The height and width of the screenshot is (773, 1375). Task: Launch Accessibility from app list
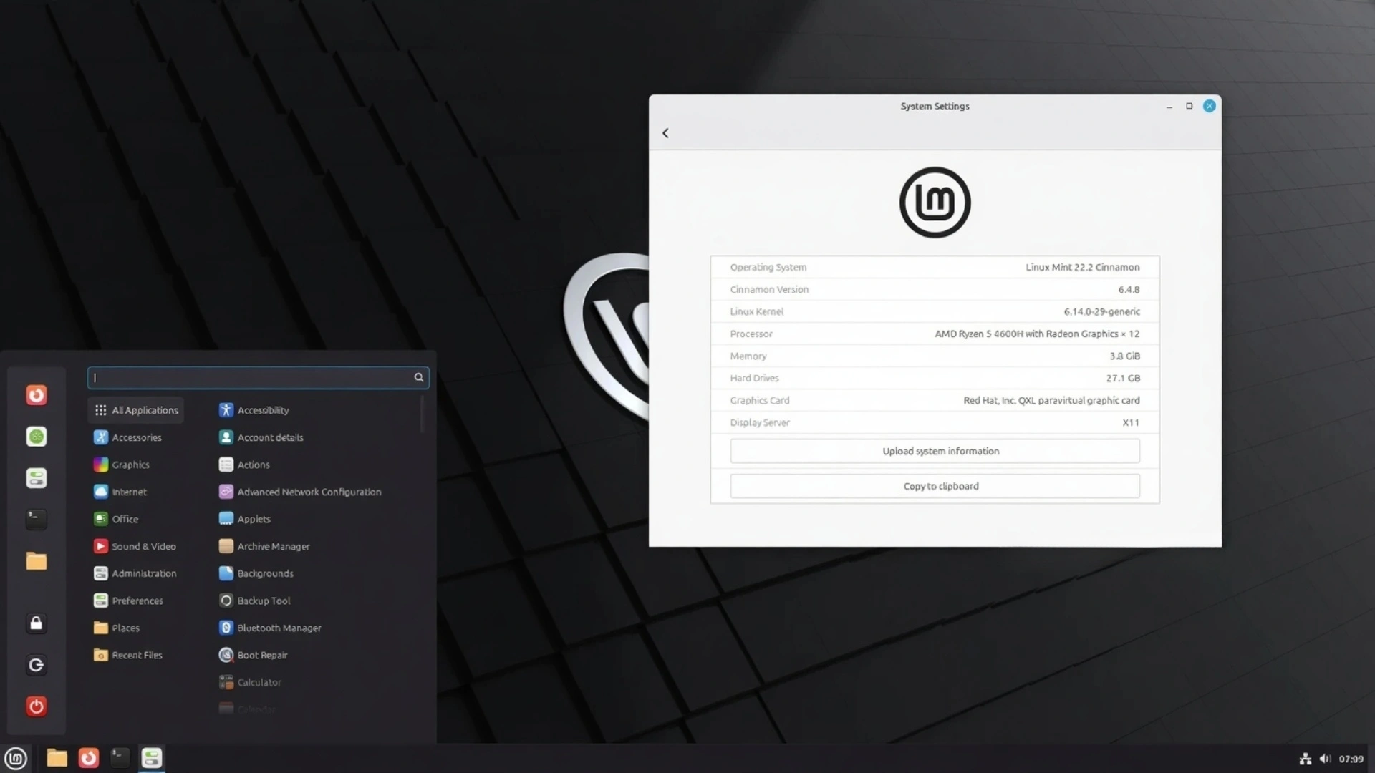[x=254, y=410]
